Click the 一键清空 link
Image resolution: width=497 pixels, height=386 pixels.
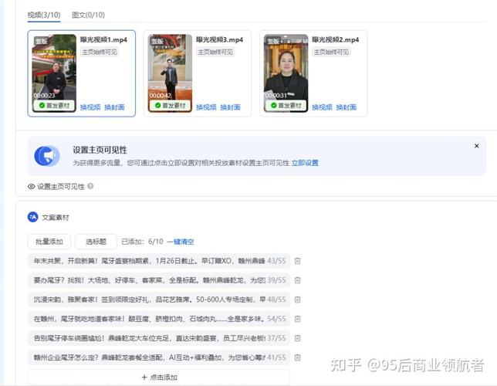[x=181, y=242]
